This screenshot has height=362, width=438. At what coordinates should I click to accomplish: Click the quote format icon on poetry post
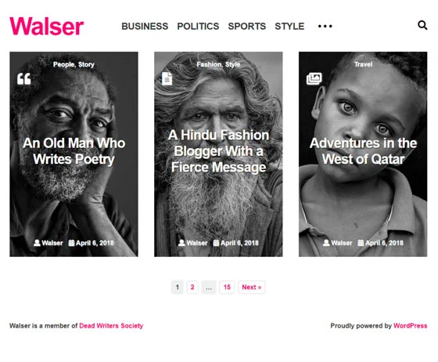click(x=23, y=79)
